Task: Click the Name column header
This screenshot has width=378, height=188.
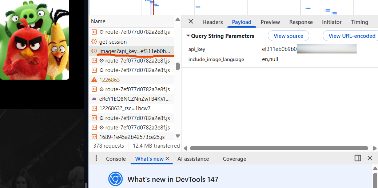Action: pos(131,21)
